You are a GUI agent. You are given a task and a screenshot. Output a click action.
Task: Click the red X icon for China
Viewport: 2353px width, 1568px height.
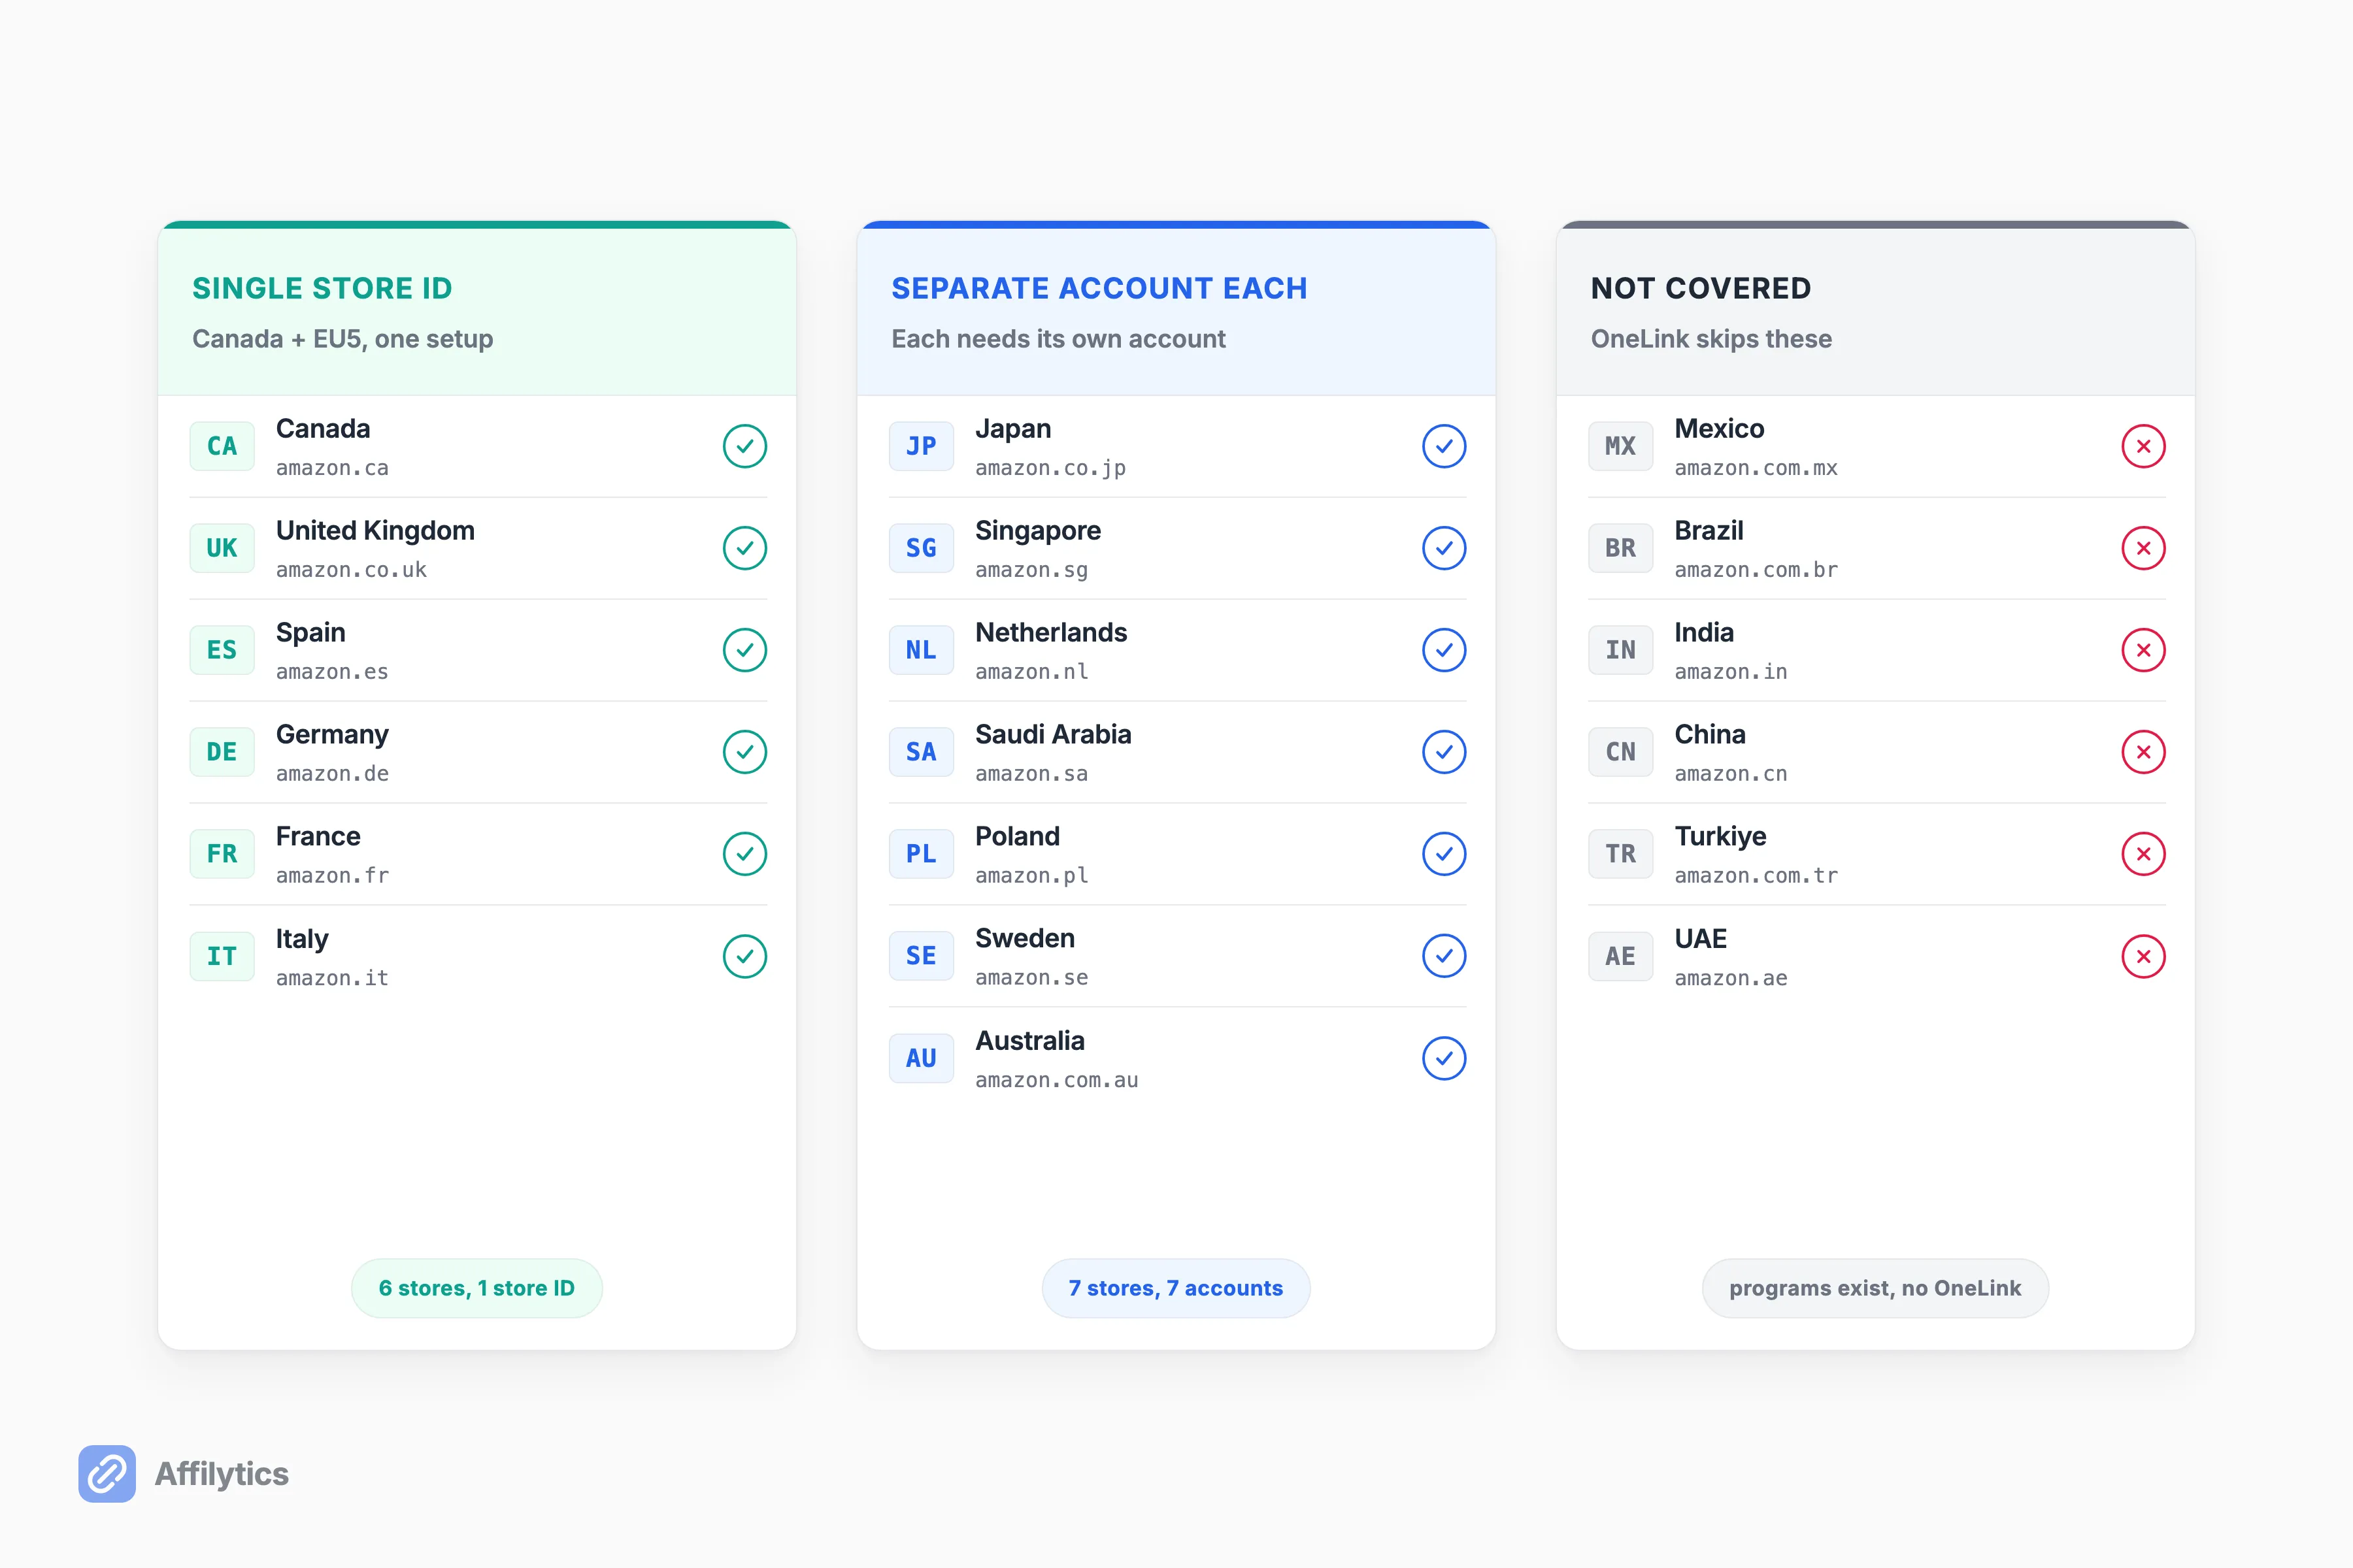click(2144, 752)
